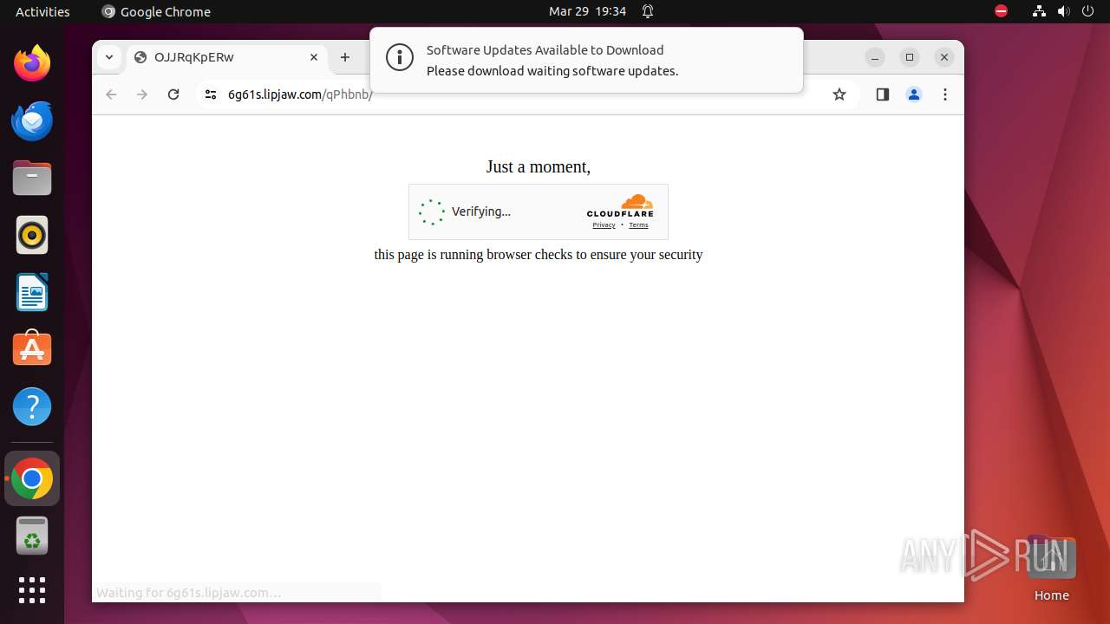Click the notification bell icon
Viewport: 1110px width, 624px height.
[648, 11]
